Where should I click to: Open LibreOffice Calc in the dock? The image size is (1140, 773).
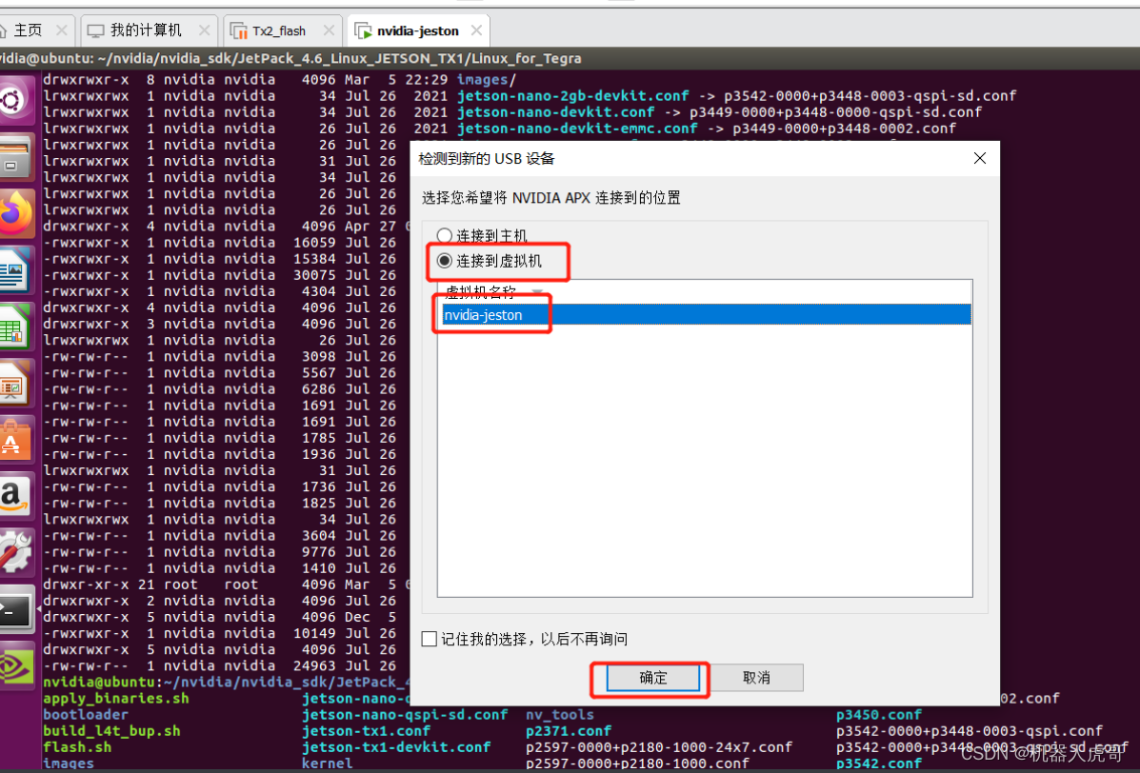coord(17,327)
